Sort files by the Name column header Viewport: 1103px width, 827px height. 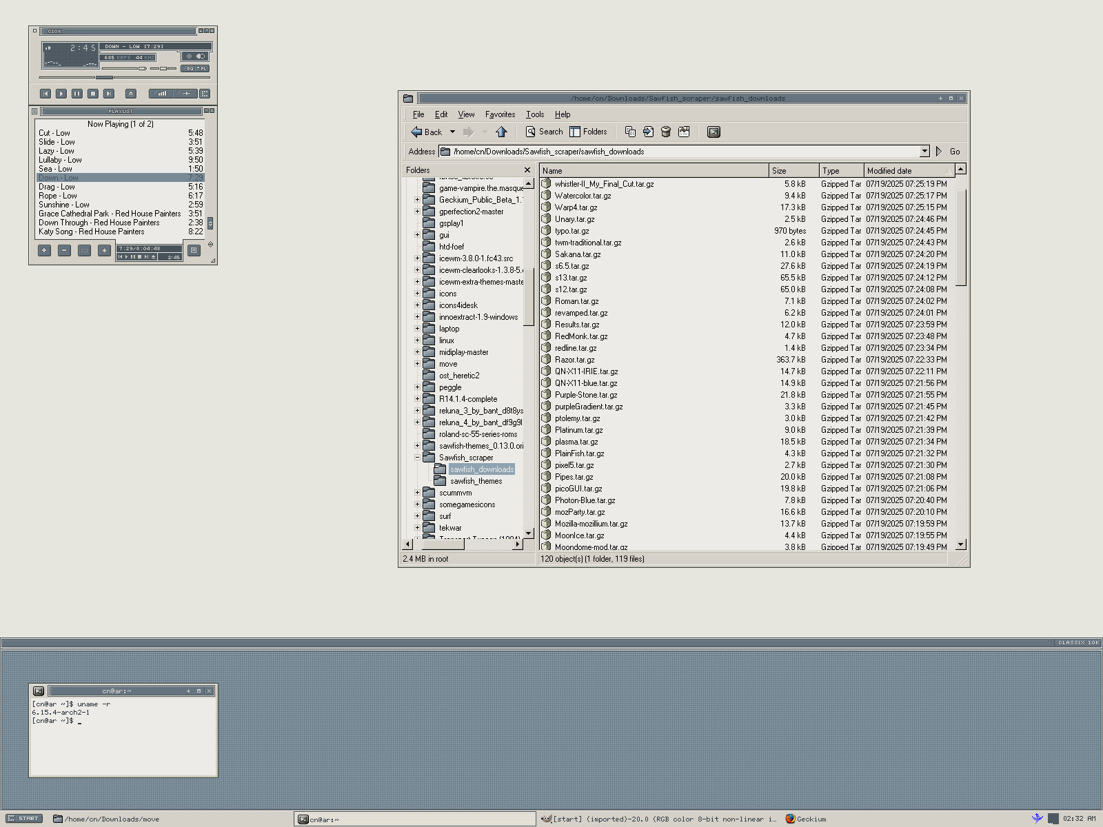(654, 170)
